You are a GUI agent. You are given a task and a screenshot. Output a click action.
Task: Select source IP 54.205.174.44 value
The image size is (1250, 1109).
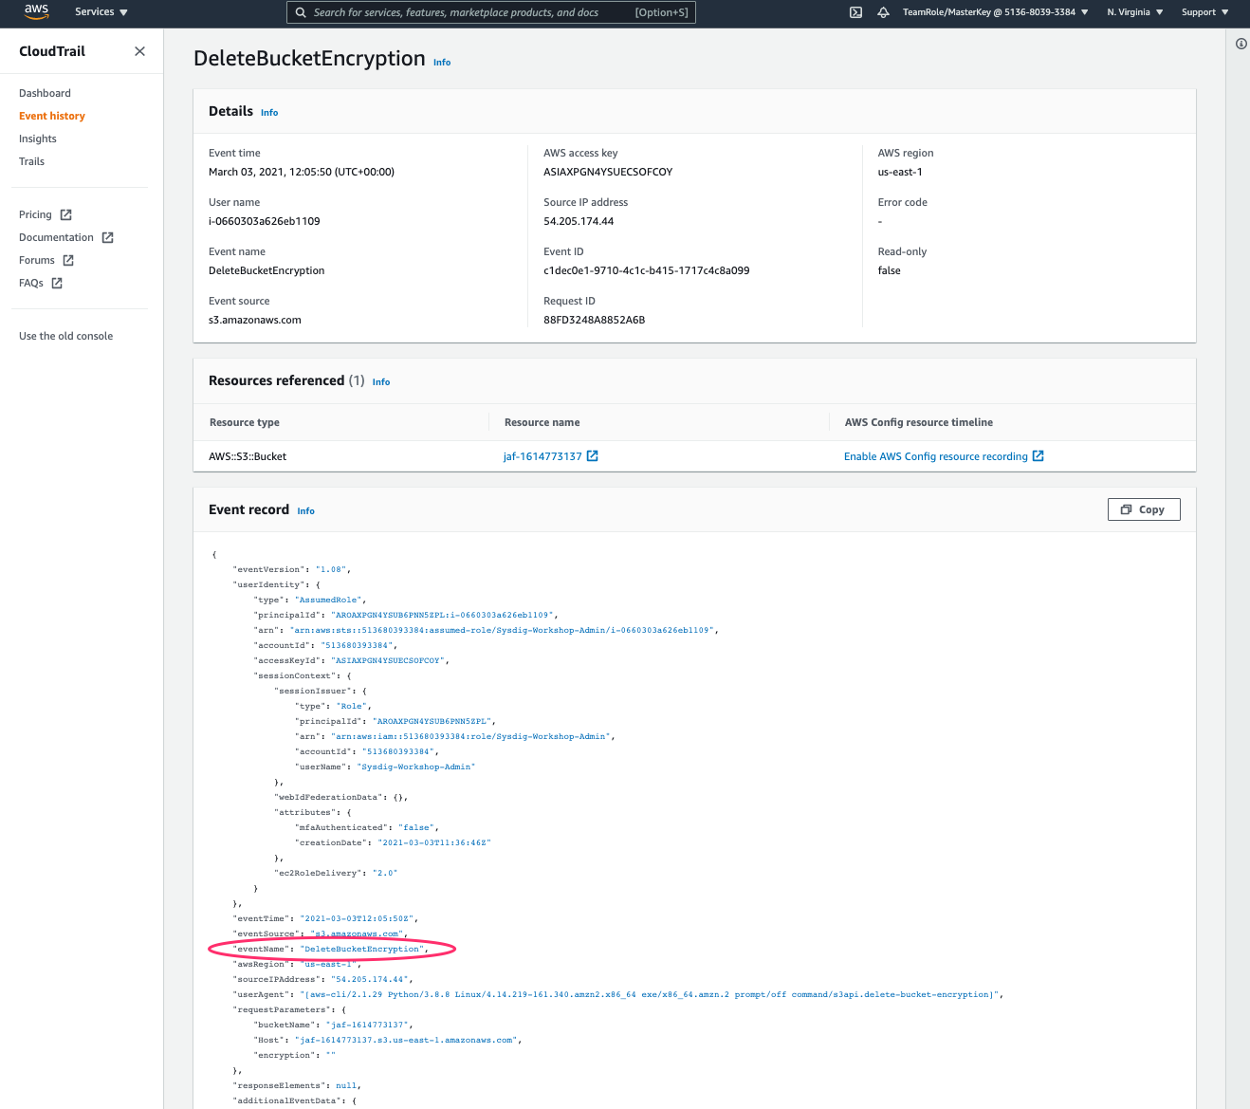[x=579, y=221]
